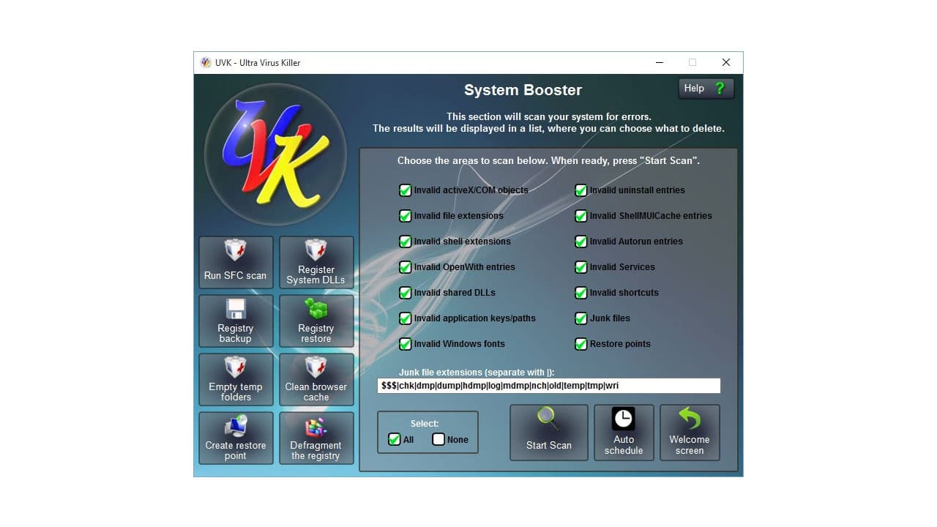
Task: Empty the temp folders
Action: click(x=235, y=379)
